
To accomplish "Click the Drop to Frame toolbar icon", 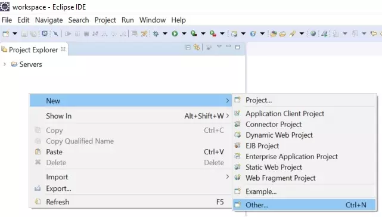I will (x=135, y=33).
